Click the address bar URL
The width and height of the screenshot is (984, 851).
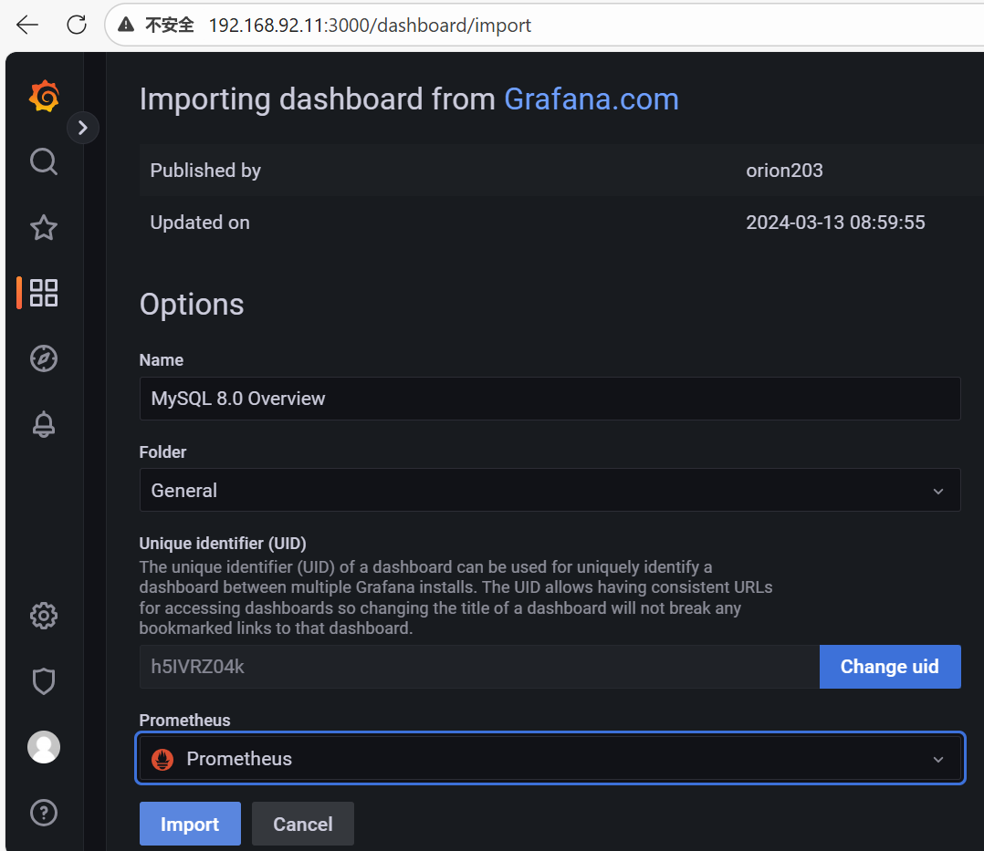pyautogui.click(x=370, y=26)
